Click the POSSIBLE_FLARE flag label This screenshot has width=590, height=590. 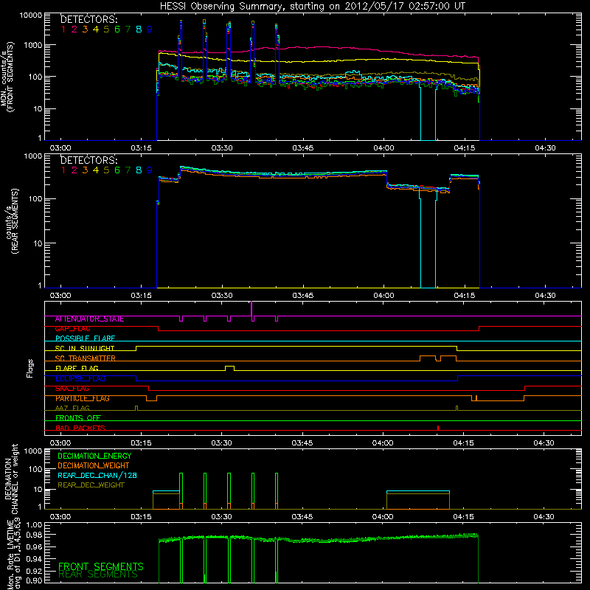coord(85,339)
